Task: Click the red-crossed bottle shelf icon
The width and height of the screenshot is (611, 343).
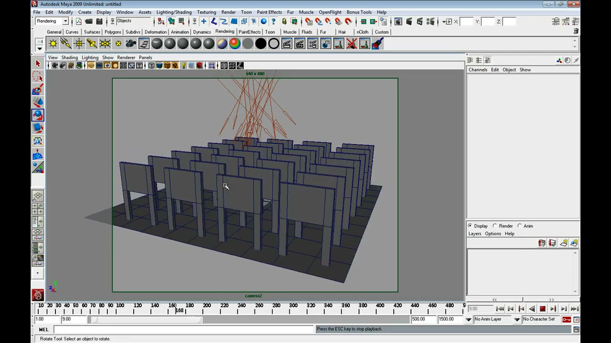Action: tap(351, 44)
